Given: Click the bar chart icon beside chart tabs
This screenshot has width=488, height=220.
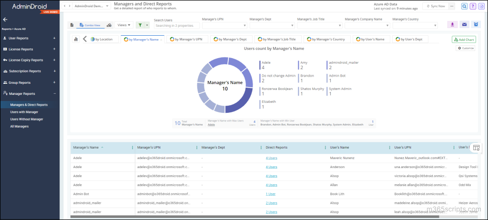Looking at the screenshot, I should coord(76,39).
